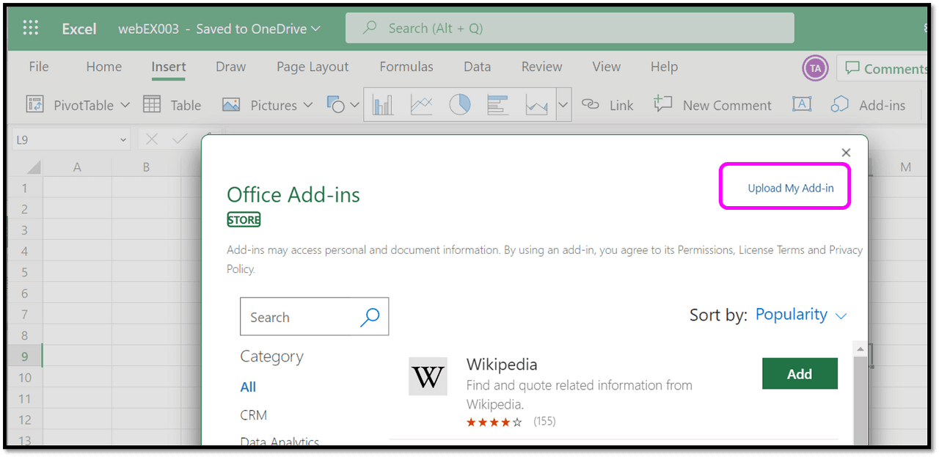Select row 11 header
The image size is (939, 457).
(x=25, y=398)
